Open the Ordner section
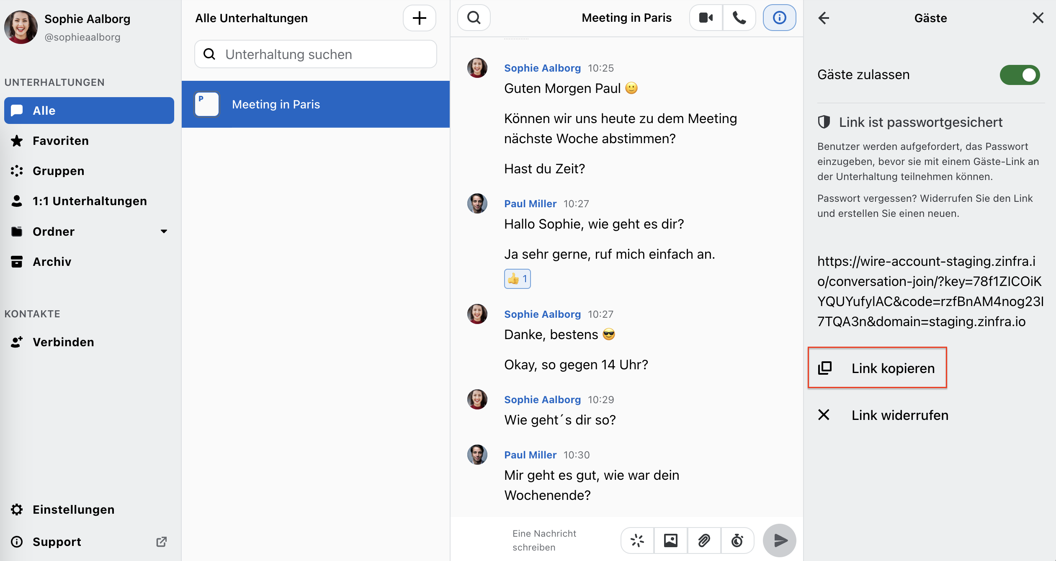Viewport: 1056px width, 561px height. coord(89,232)
